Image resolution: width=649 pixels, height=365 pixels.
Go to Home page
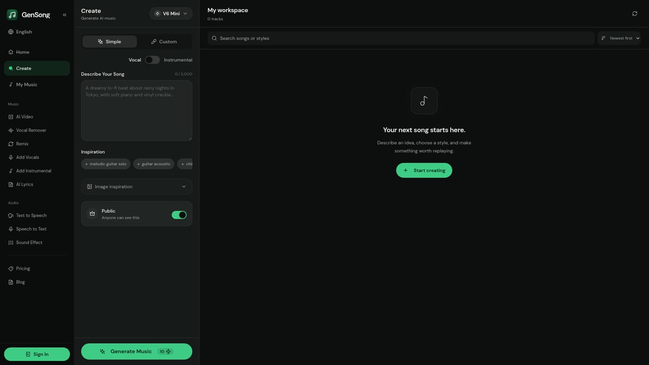tap(37, 52)
